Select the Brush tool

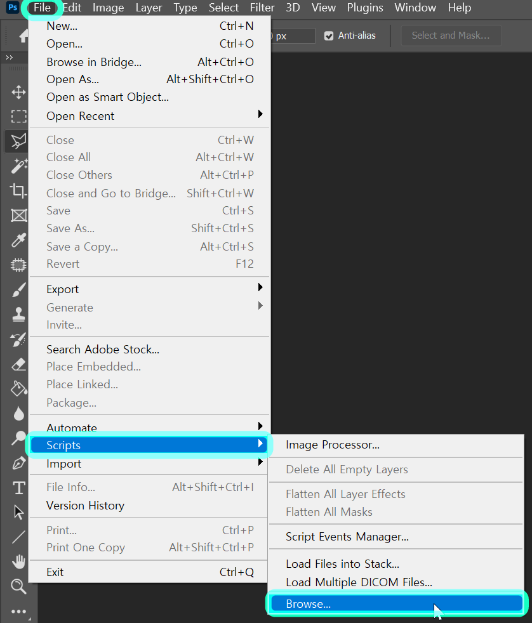point(18,290)
